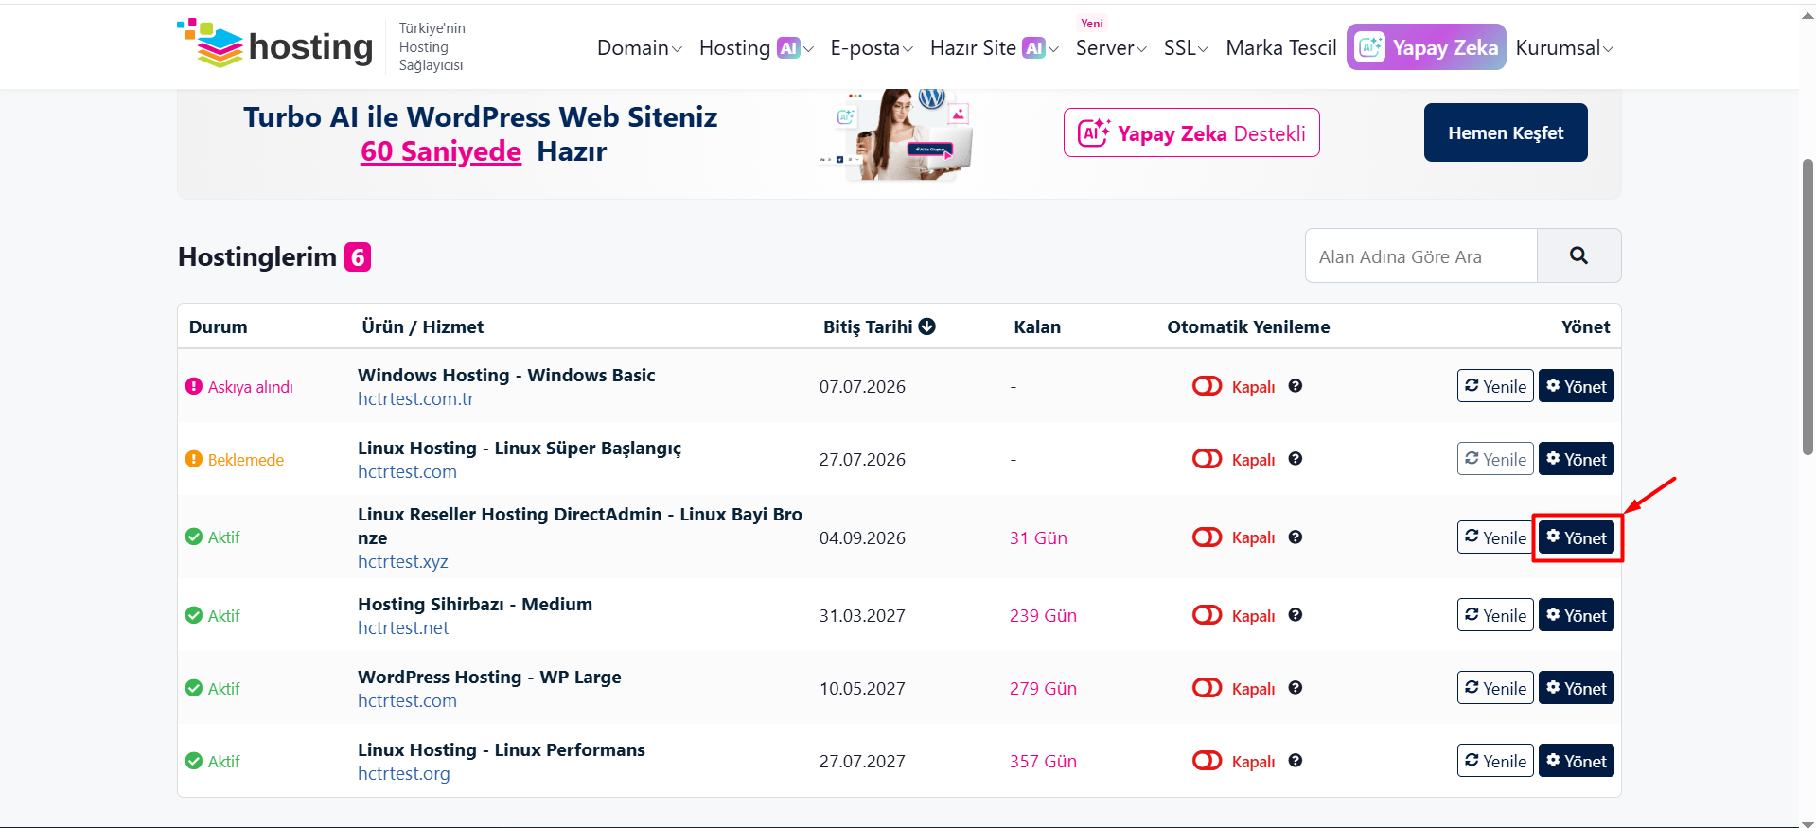Click the green Aktif check for hctrtest.org
1816x828 pixels.
tap(194, 761)
